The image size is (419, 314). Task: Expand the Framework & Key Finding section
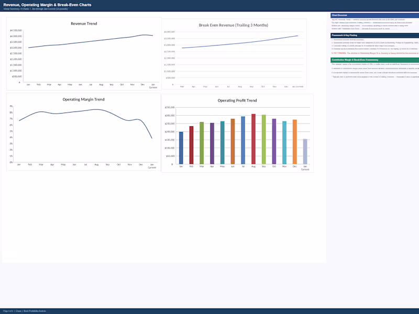(346, 35)
